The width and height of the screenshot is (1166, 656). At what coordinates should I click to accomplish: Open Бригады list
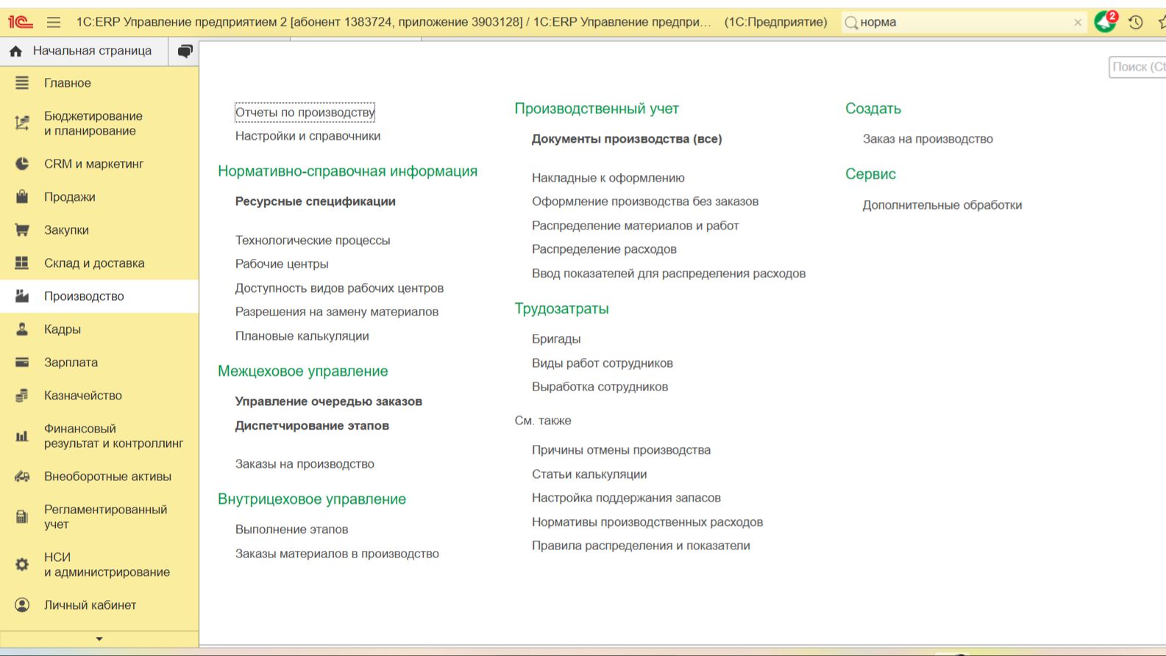[x=556, y=339]
